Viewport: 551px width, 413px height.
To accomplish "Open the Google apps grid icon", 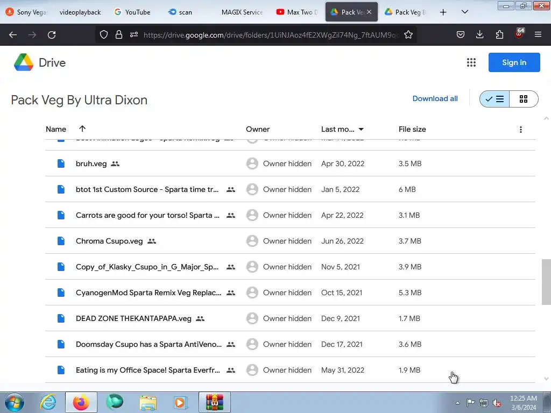I will point(471,62).
